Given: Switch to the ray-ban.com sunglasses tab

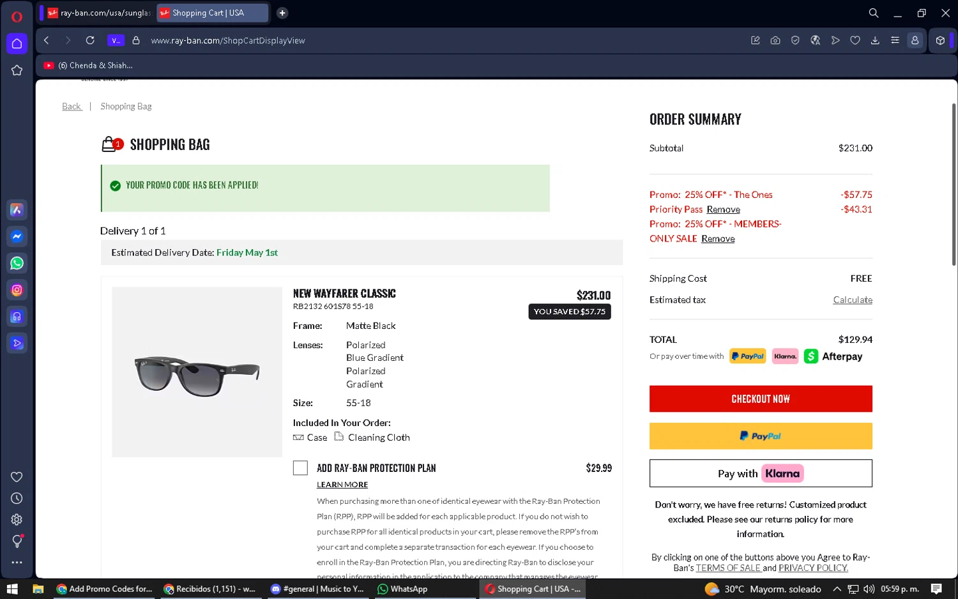Looking at the screenshot, I should tap(99, 13).
